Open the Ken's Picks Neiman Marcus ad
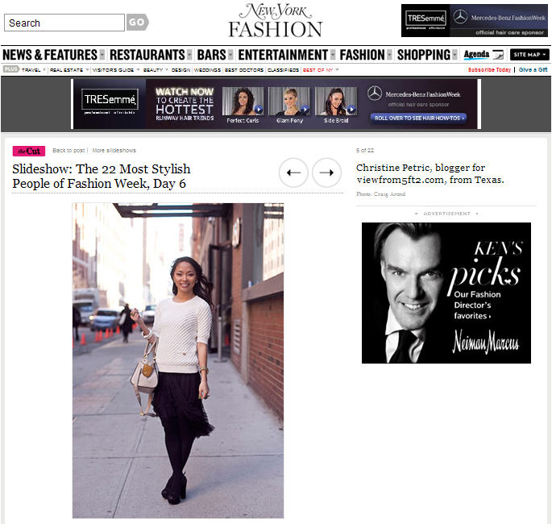 446,293
